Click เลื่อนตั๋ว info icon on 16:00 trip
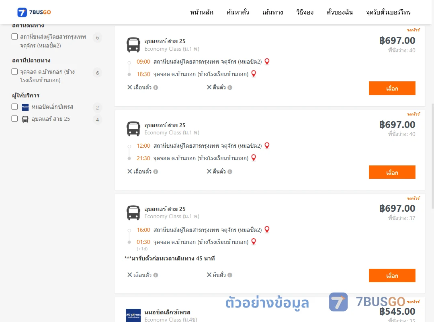This screenshot has height=322, width=434. (156, 275)
